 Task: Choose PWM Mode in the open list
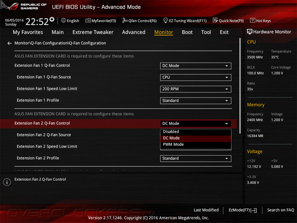click(196, 145)
